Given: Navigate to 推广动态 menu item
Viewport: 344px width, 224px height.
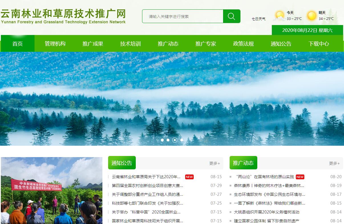Looking at the screenshot, I should click(x=168, y=44).
